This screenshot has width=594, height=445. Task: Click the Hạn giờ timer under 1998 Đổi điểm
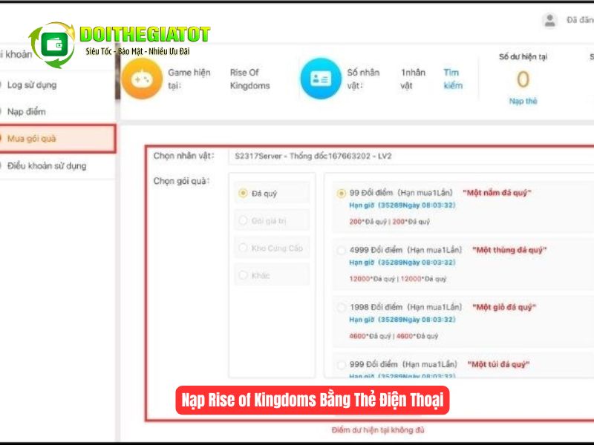402,320
